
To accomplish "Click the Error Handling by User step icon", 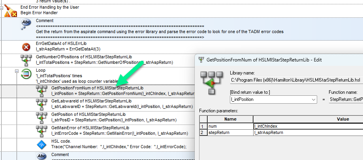I will pyautogui.click(x=10, y=10).
